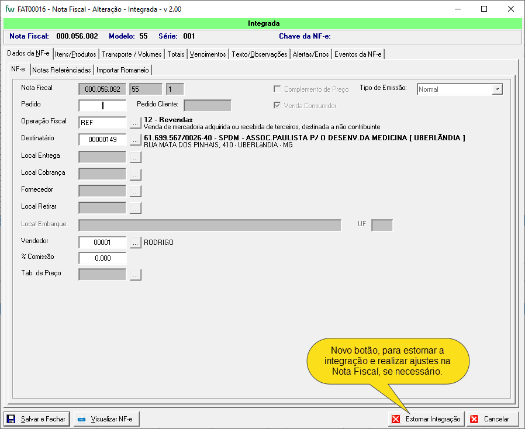Click Destinatário code field 00000149

[102, 140]
